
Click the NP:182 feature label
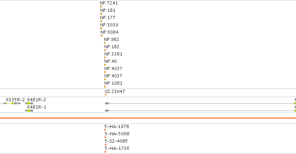(x=112, y=47)
